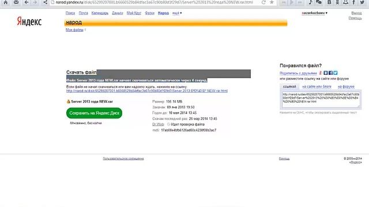
Task: Click the last downloaded date '26 мар 2014 13:45'
Action: (203, 119)
